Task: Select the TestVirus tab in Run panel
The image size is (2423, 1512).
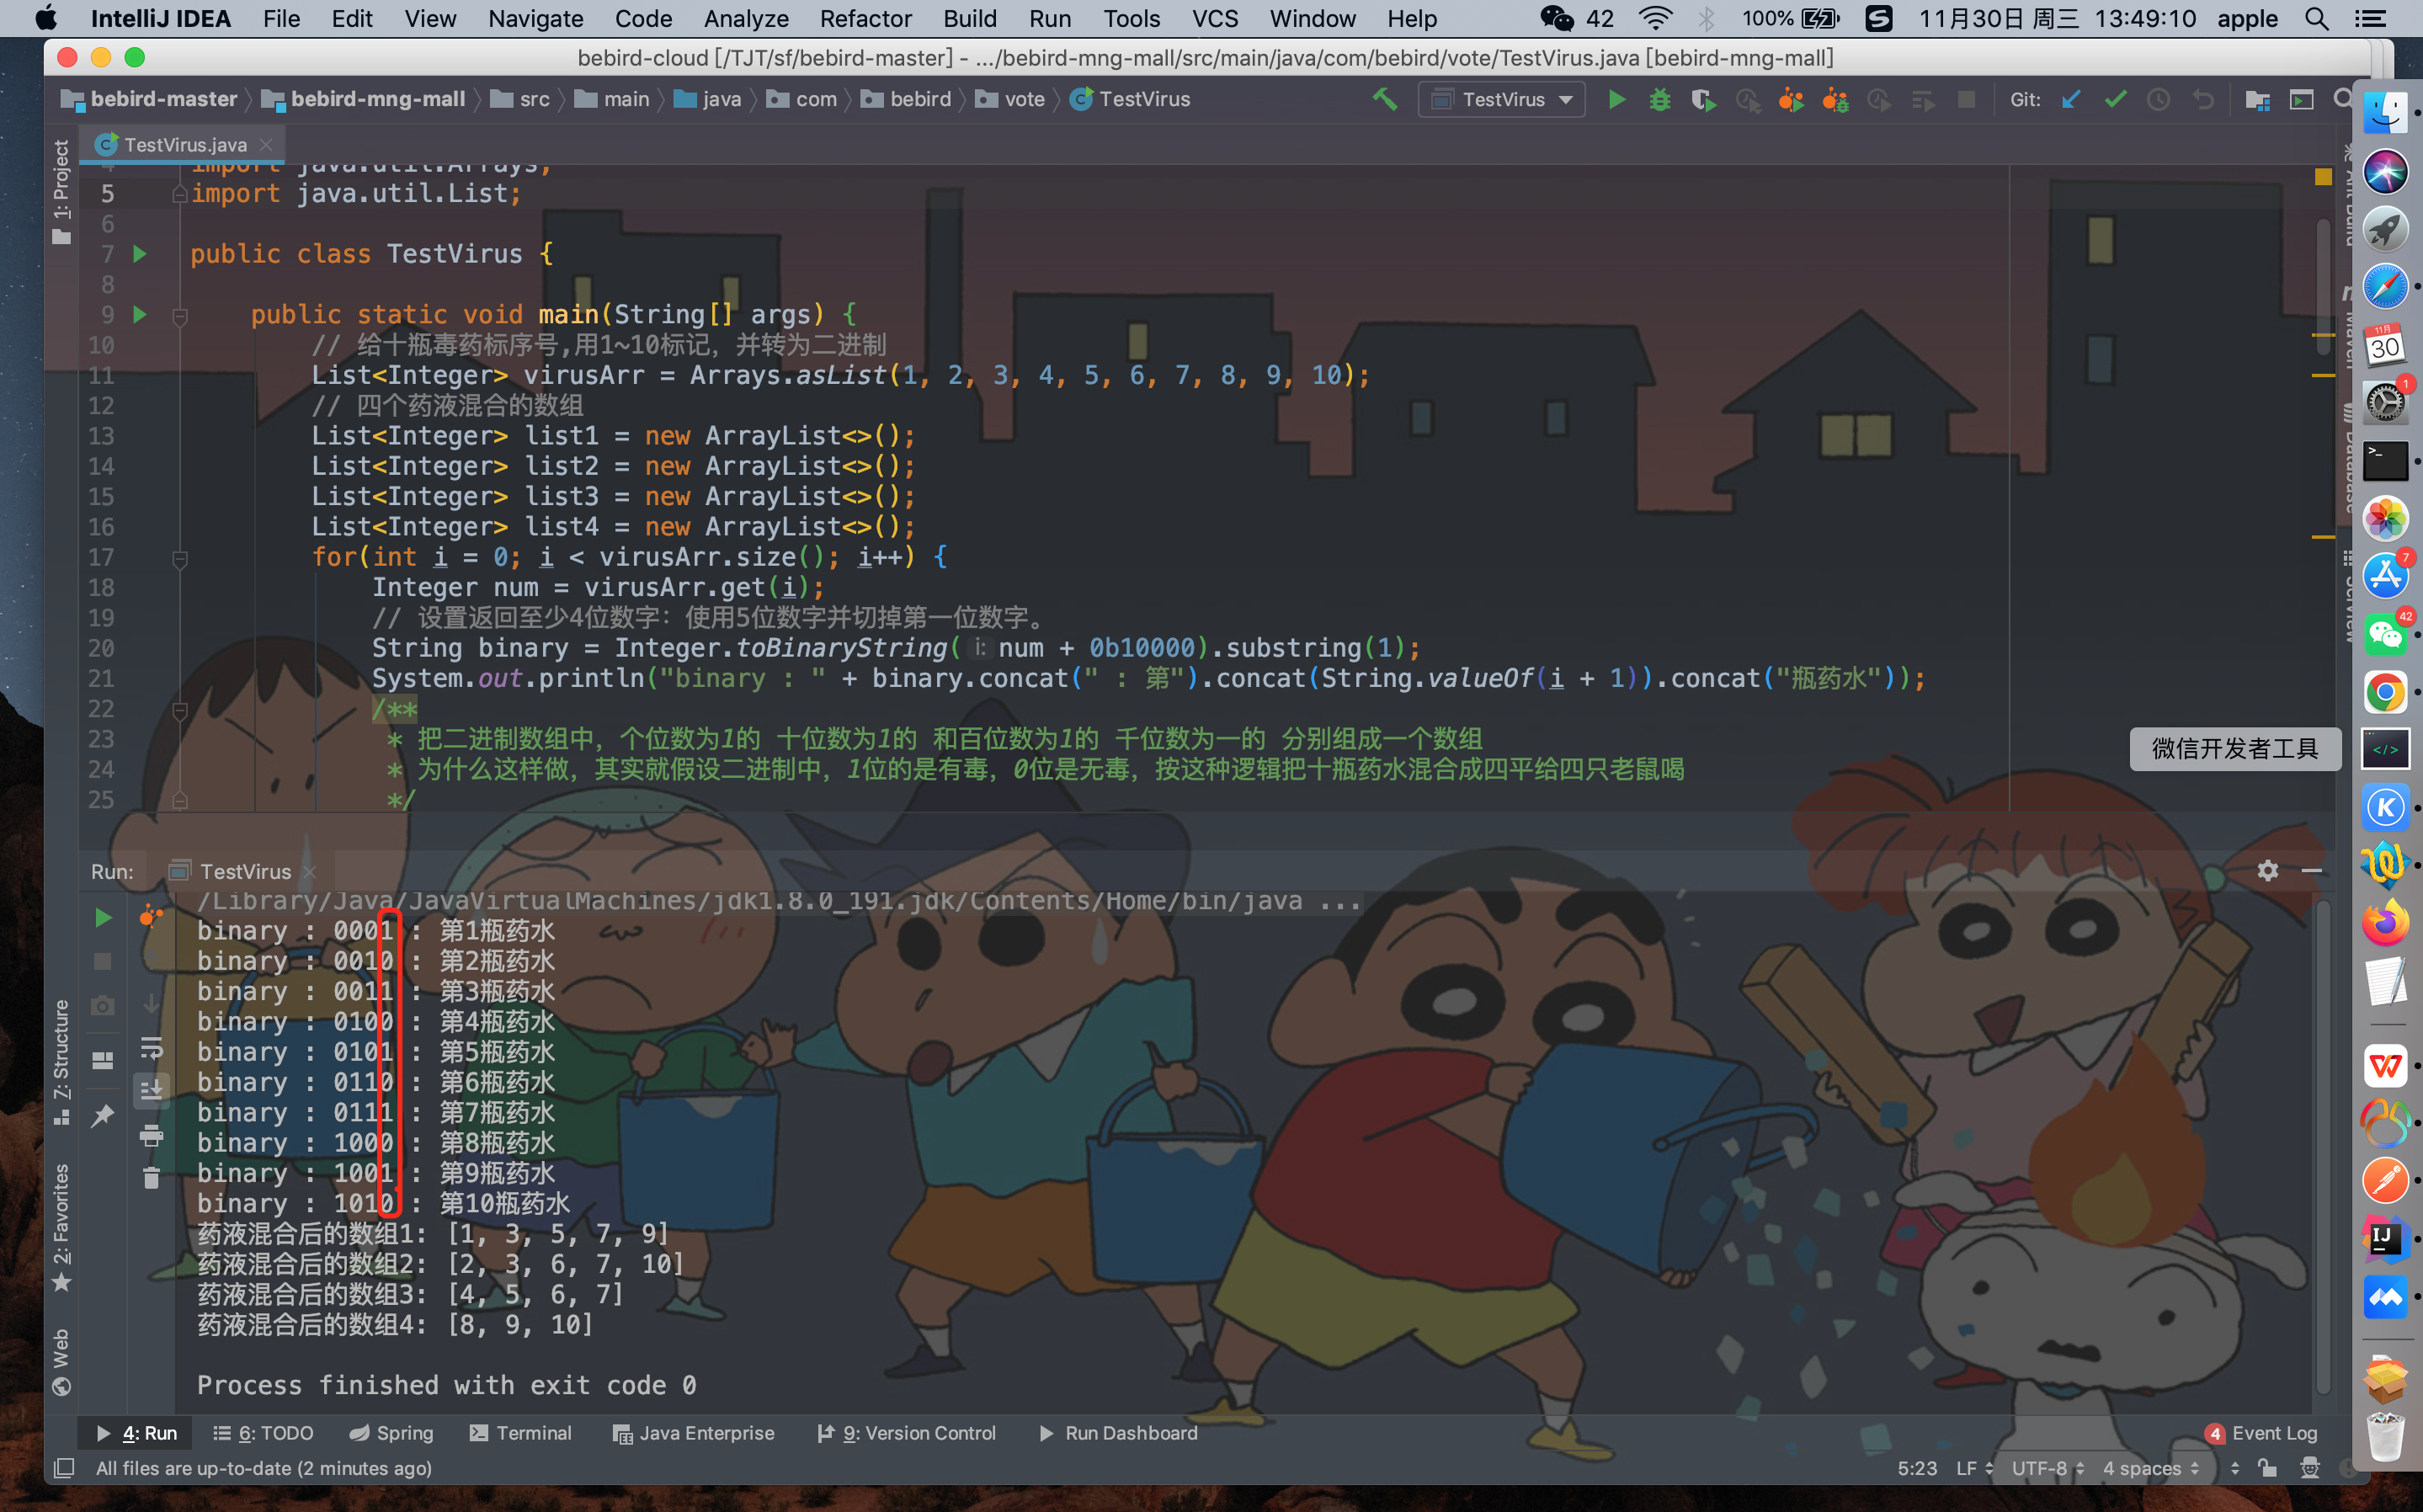Action: 244,871
